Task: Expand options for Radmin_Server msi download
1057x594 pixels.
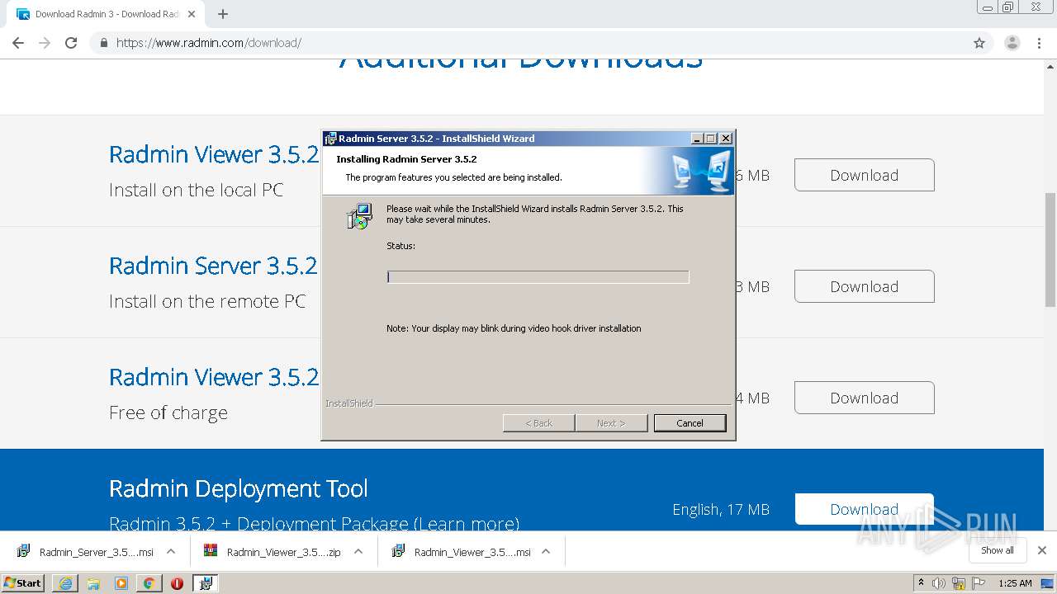Action: pos(171,552)
